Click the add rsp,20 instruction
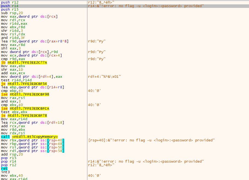This screenshot has height=180, width=249. click(12, 154)
